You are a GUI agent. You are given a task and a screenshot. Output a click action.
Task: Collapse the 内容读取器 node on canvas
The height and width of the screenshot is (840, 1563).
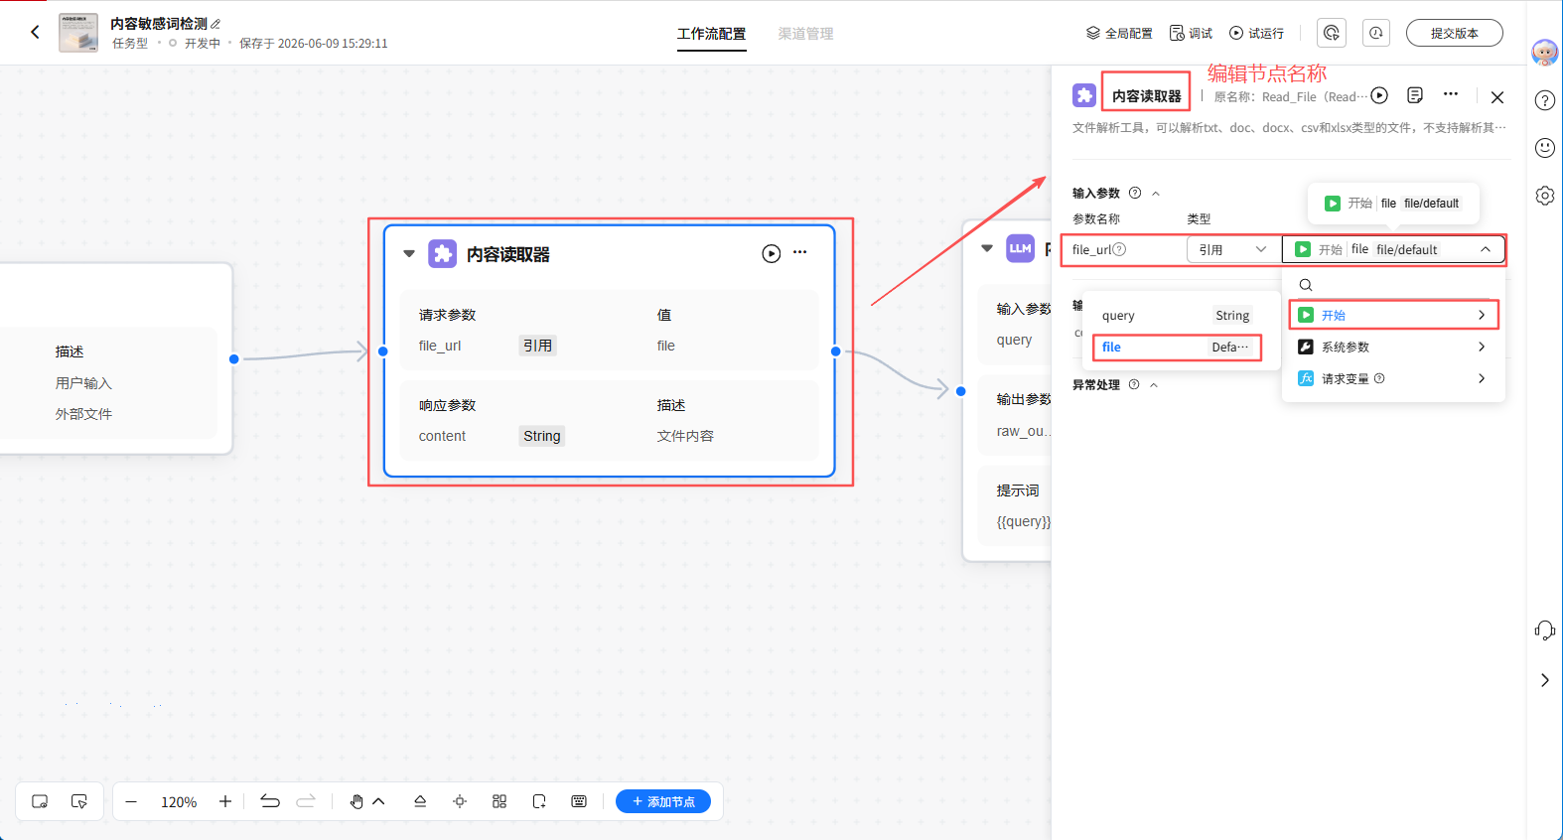pyautogui.click(x=408, y=254)
